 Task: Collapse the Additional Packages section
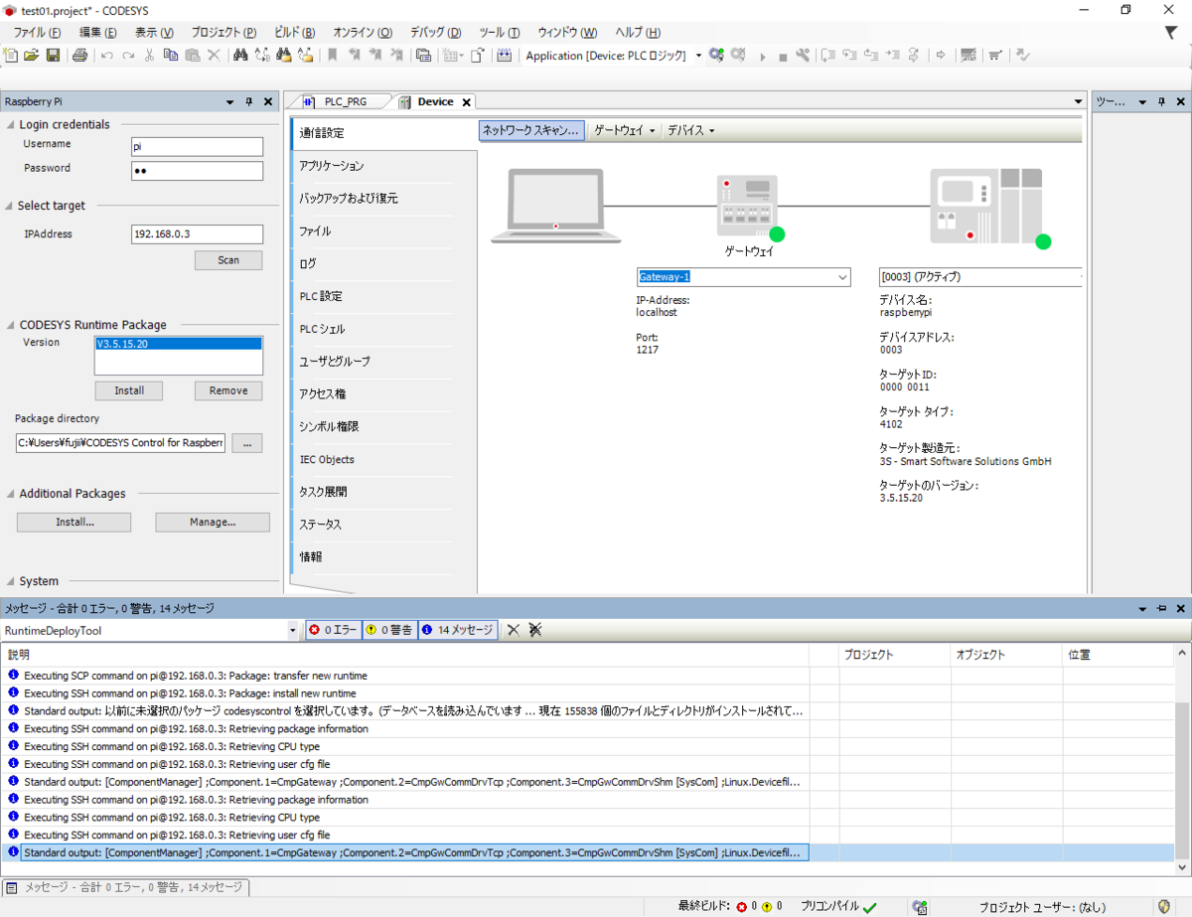click(x=10, y=494)
